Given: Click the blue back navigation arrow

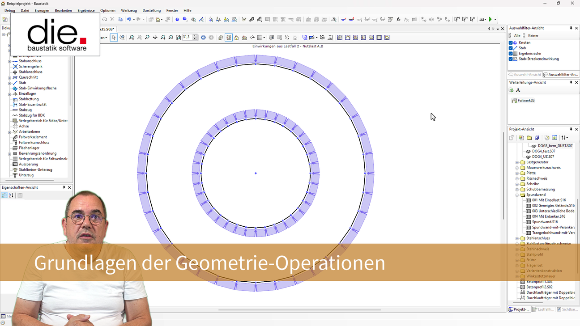Looking at the screenshot, I should pyautogui.click(x=203, y=38).
